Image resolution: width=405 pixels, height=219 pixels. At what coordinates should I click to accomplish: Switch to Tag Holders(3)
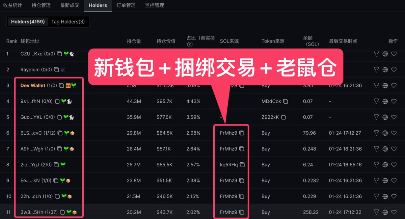coord(68,22)
